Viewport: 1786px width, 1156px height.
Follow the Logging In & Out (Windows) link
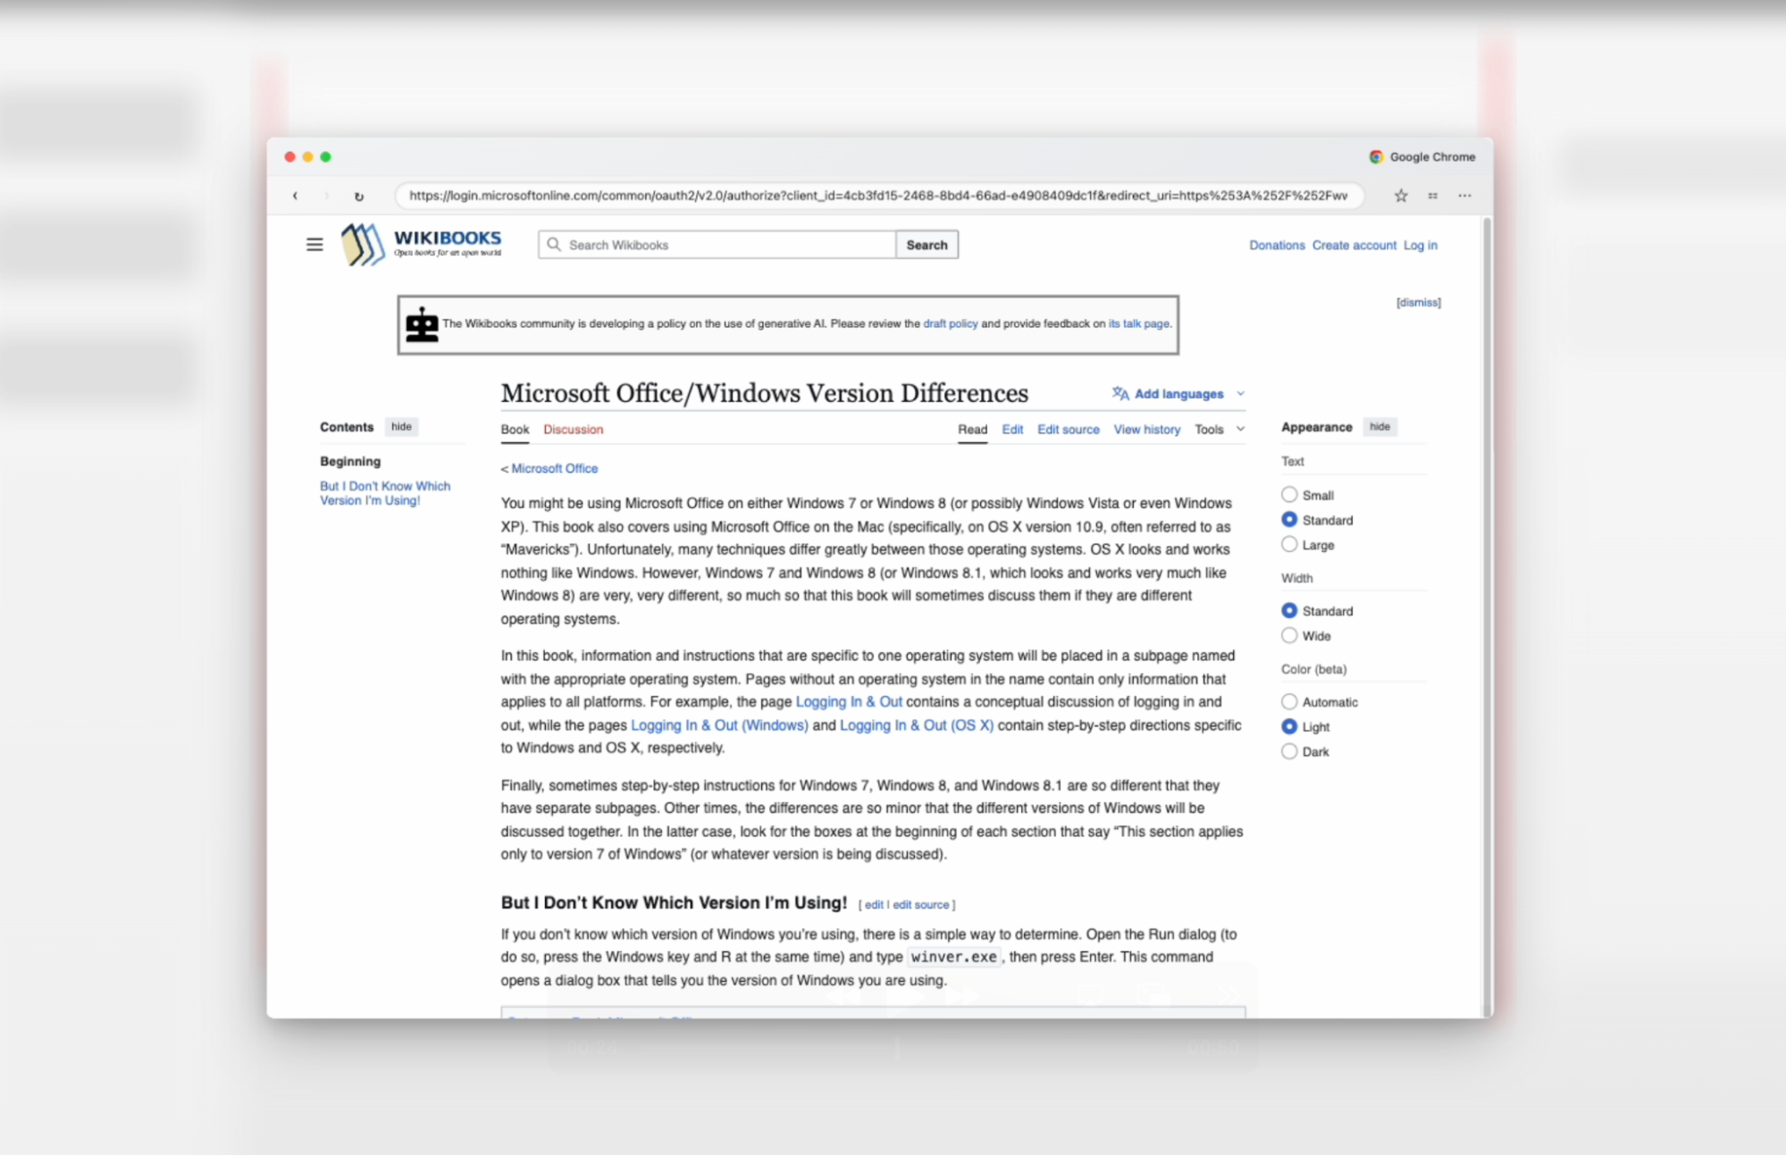coord(719,725)
